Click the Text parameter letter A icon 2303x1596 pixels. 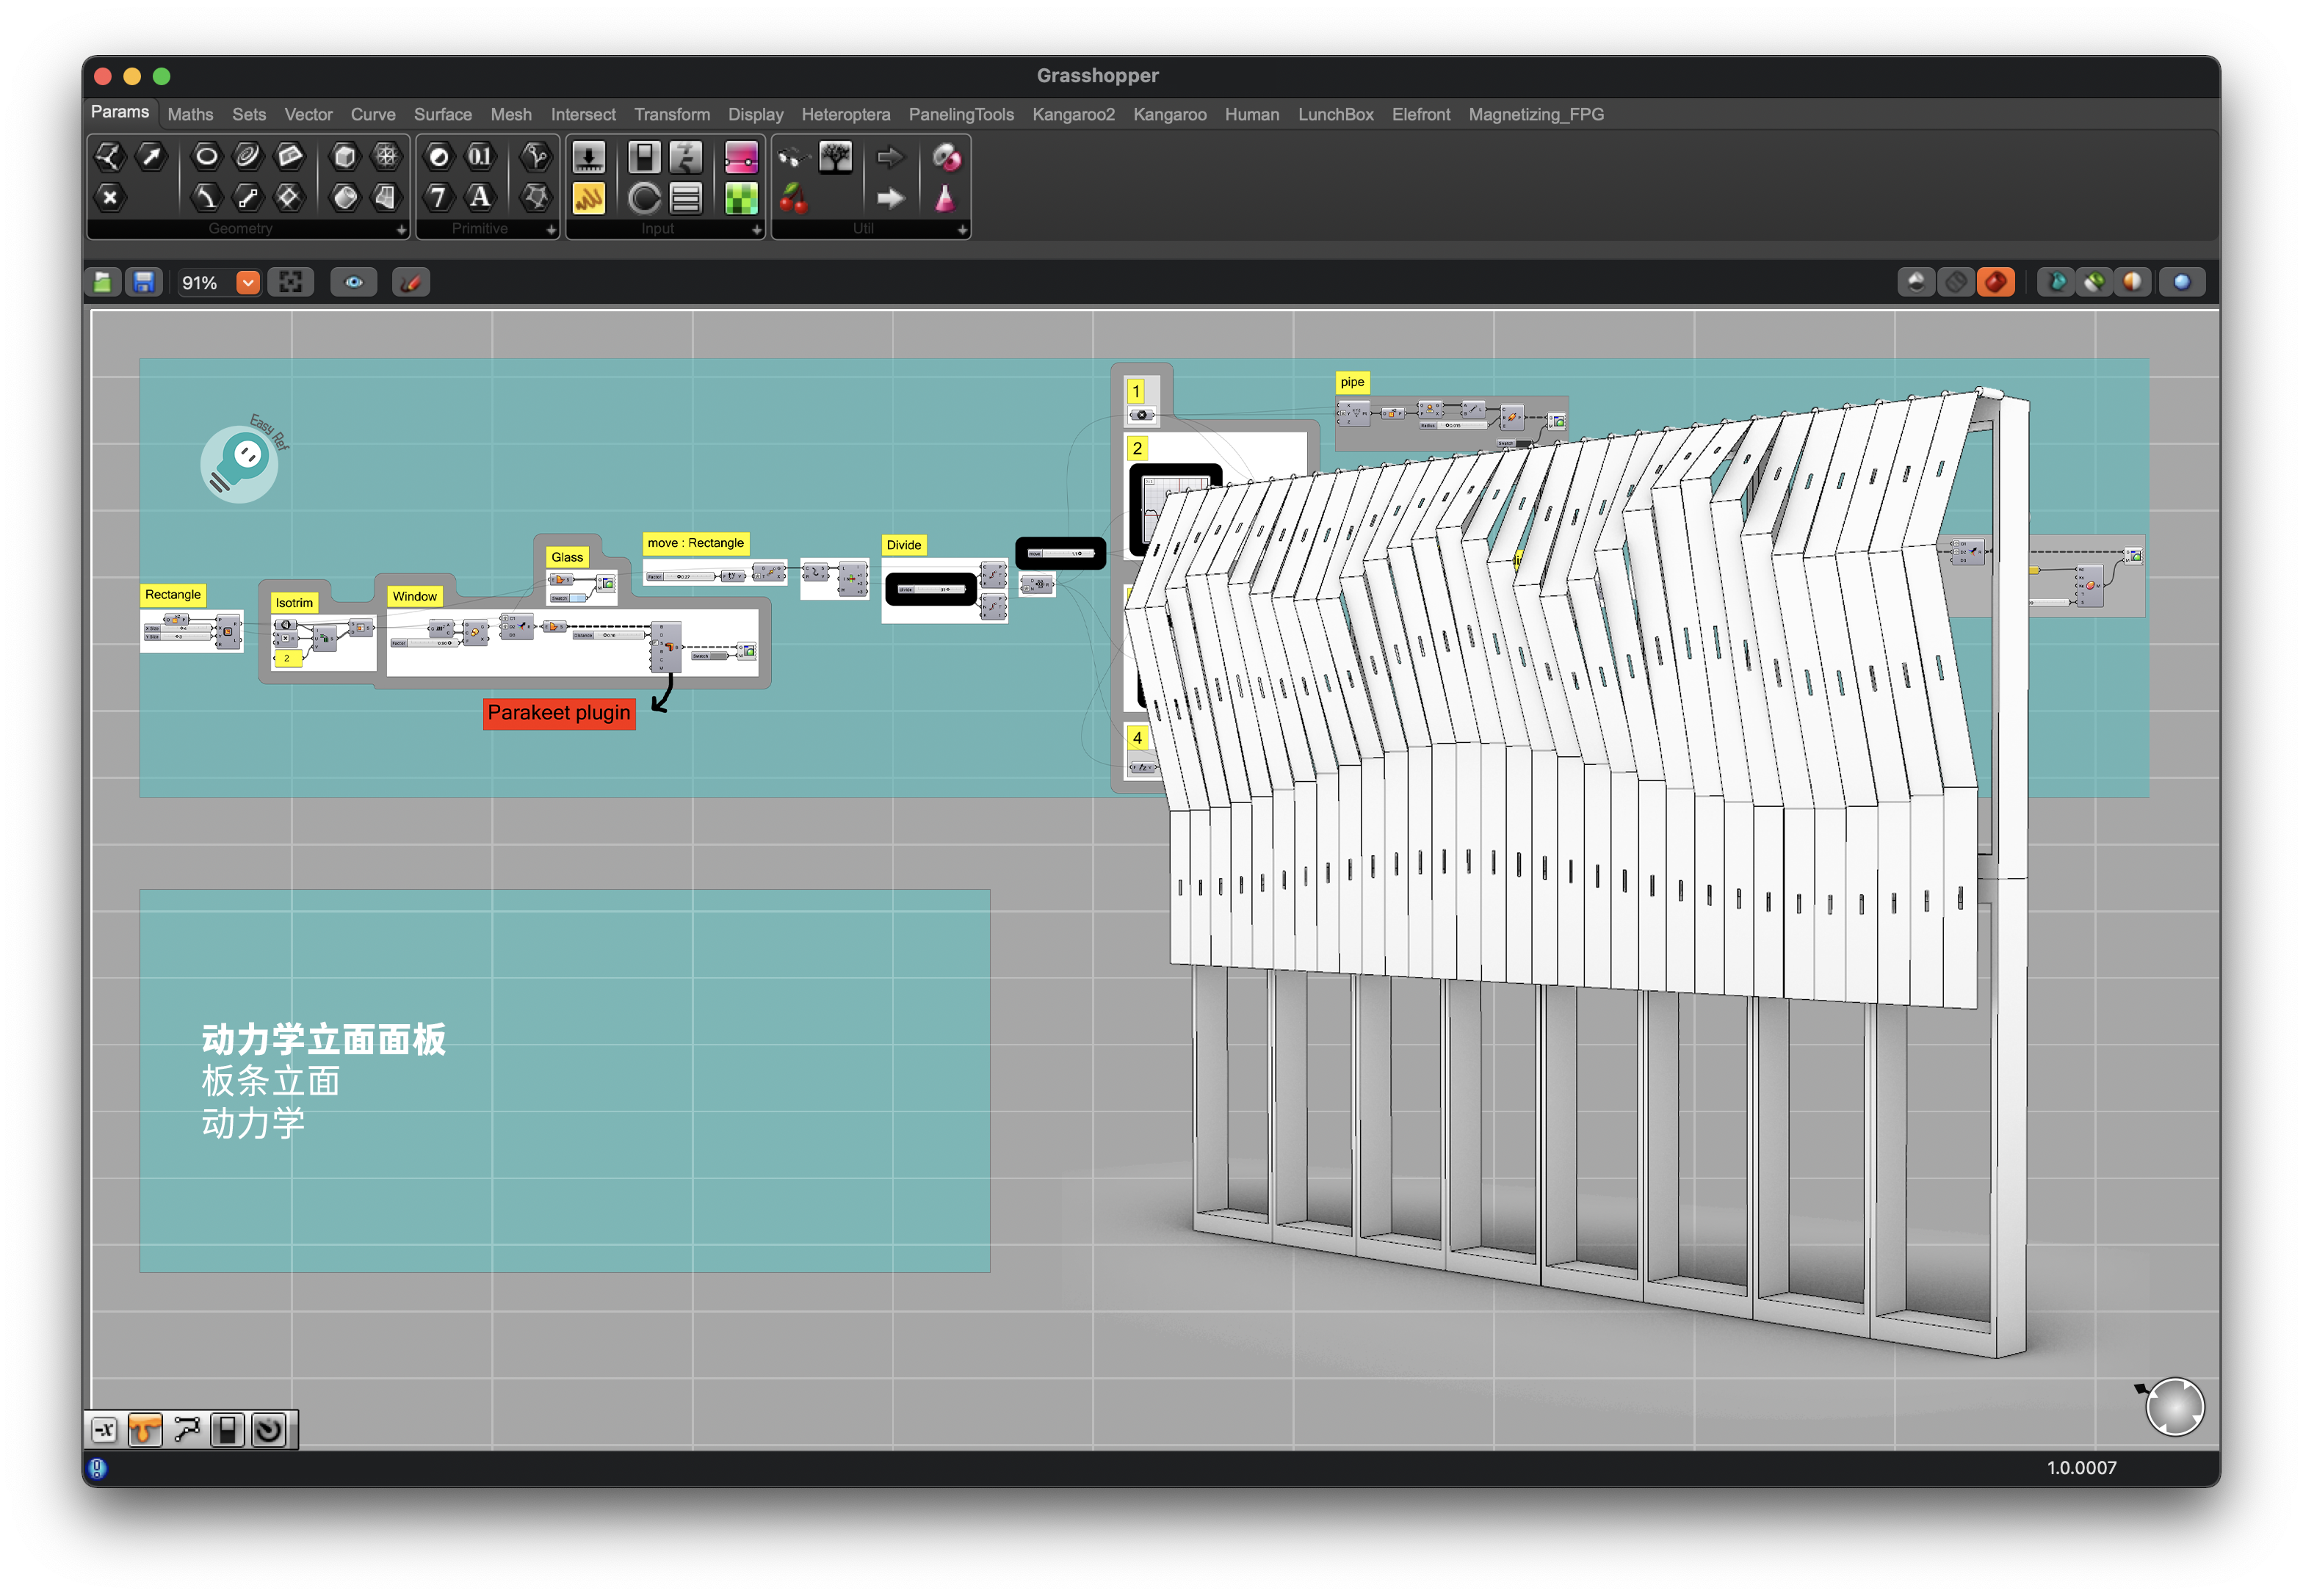pos(480,197)
